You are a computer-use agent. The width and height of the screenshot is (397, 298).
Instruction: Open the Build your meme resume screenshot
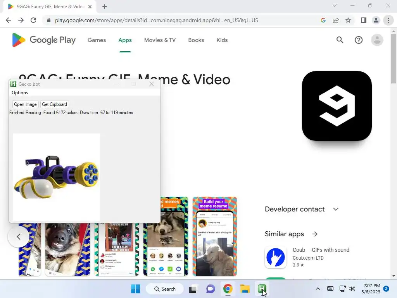pyautogui.click(x=215, y=236)
